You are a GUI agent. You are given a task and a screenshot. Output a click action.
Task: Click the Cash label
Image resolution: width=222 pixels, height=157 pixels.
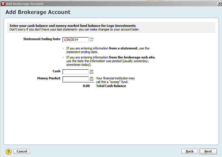(x=56, y=71)
